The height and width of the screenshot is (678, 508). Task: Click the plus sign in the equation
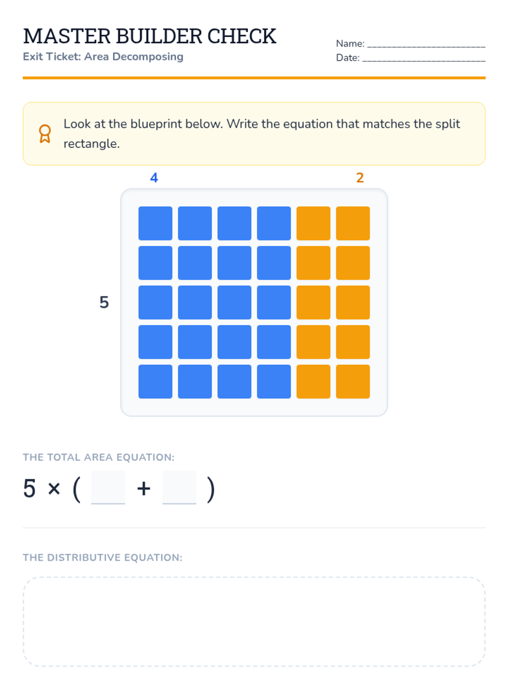[x=144, y=488]
